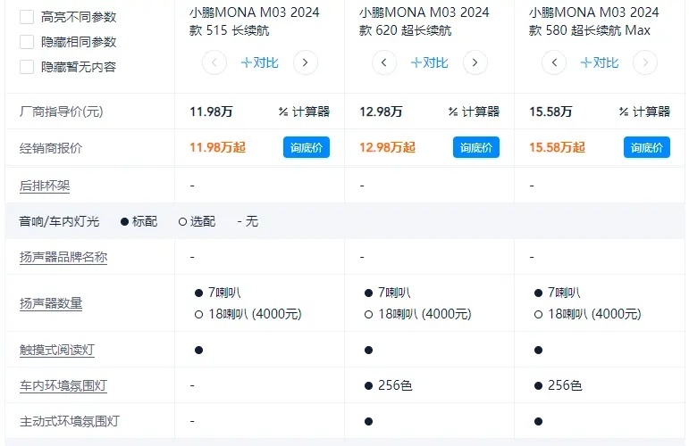Click the 小鹏MONA M03 2024款 620 超长续航 title
The image size is (689, 446).
(424, 21)
